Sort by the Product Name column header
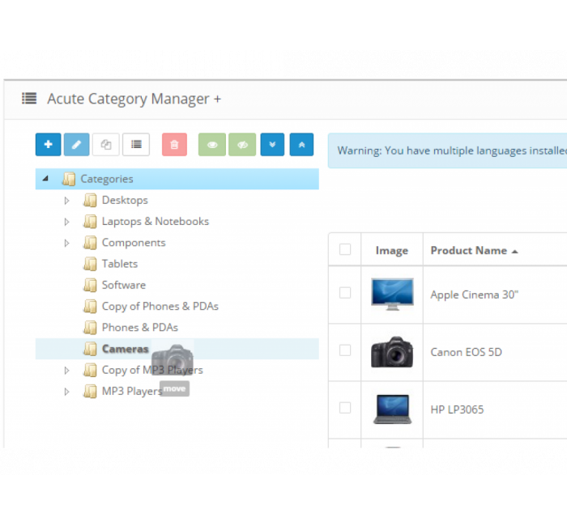Screen dimensions: 567x526 click(x=469, y=250)
